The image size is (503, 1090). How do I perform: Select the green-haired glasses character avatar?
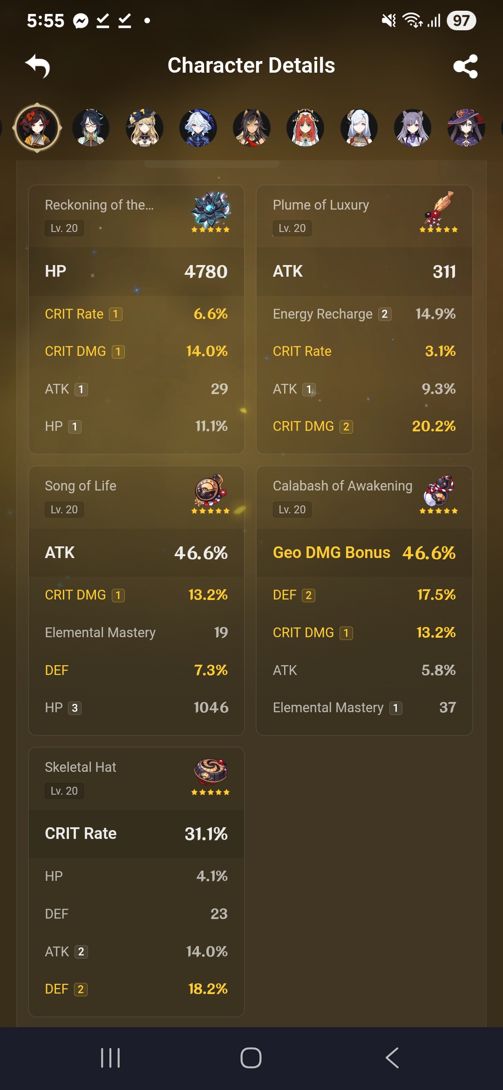pos(91,128)
